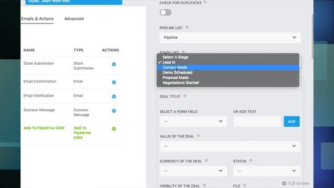Click the blue learn more now banner
The image size is (334, 188).
[x=74, y=2]
